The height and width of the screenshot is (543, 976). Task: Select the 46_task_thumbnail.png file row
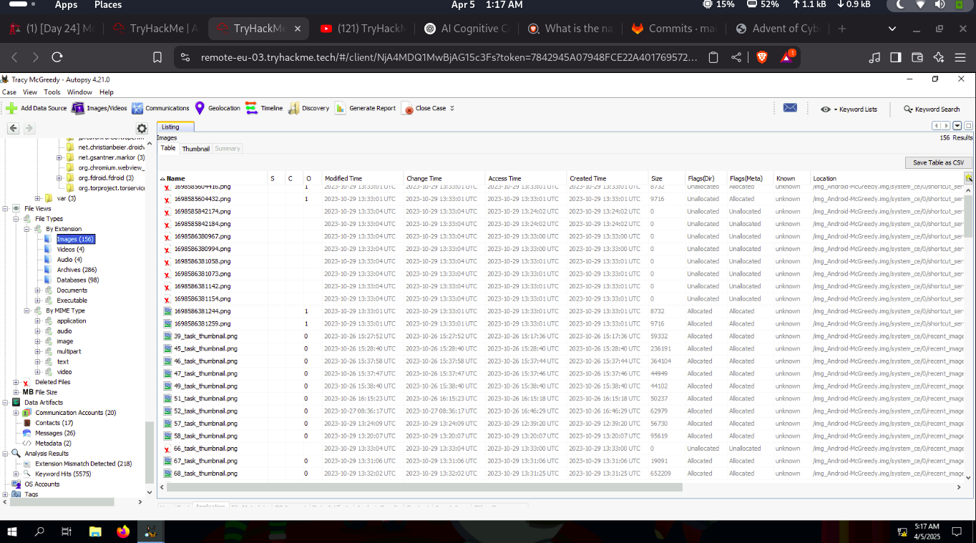click(205, 361)
